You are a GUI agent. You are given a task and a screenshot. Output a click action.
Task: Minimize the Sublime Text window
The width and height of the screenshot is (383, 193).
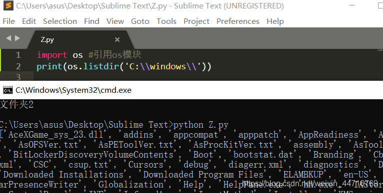(x=352, y=5)
